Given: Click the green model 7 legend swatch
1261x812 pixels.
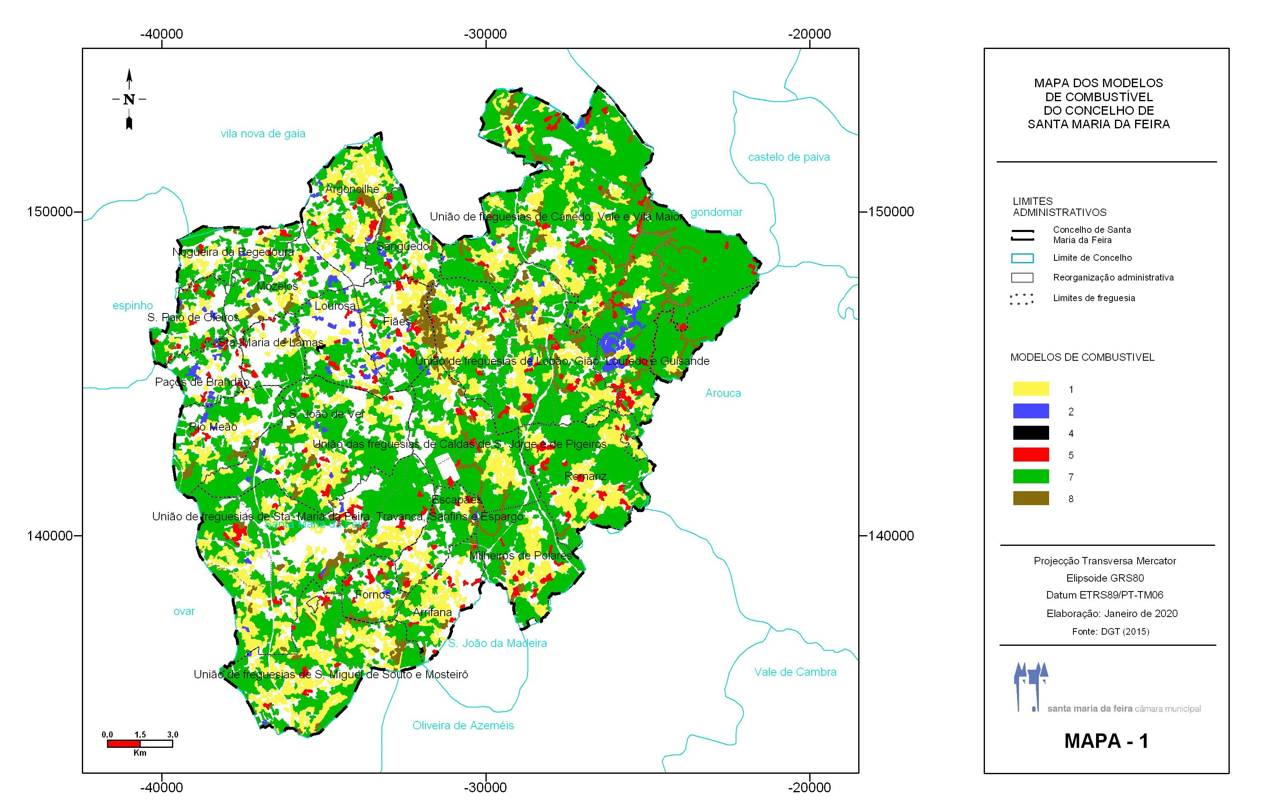Looking at the screenshot, I should 1031,477.
